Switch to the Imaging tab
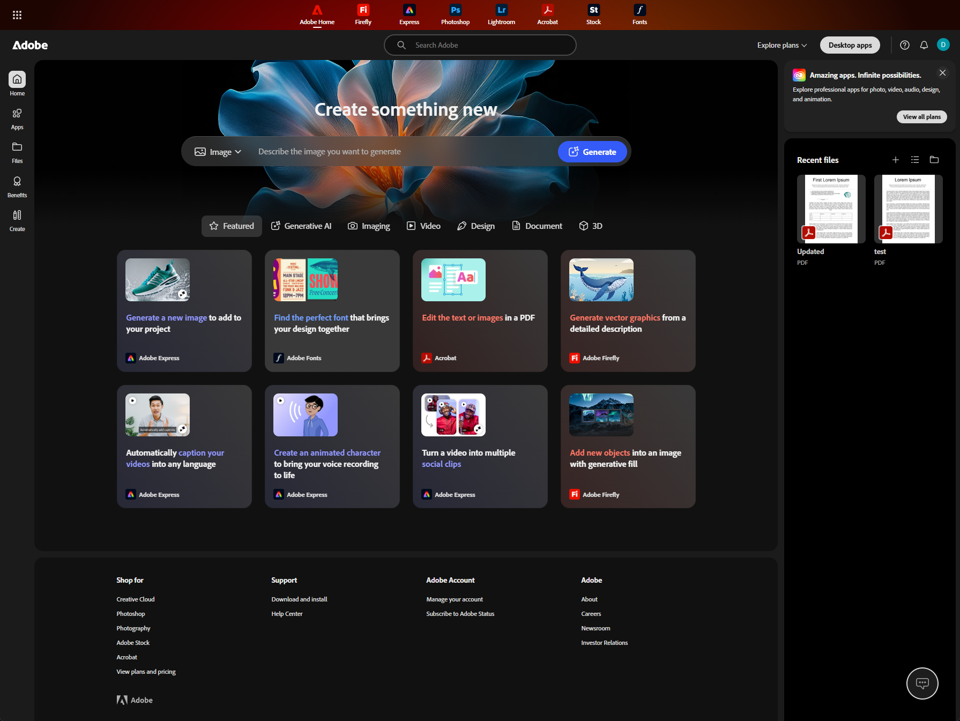The height and width of the screenshot is (721, 960). pyautogui.click(x=369, y=226)
